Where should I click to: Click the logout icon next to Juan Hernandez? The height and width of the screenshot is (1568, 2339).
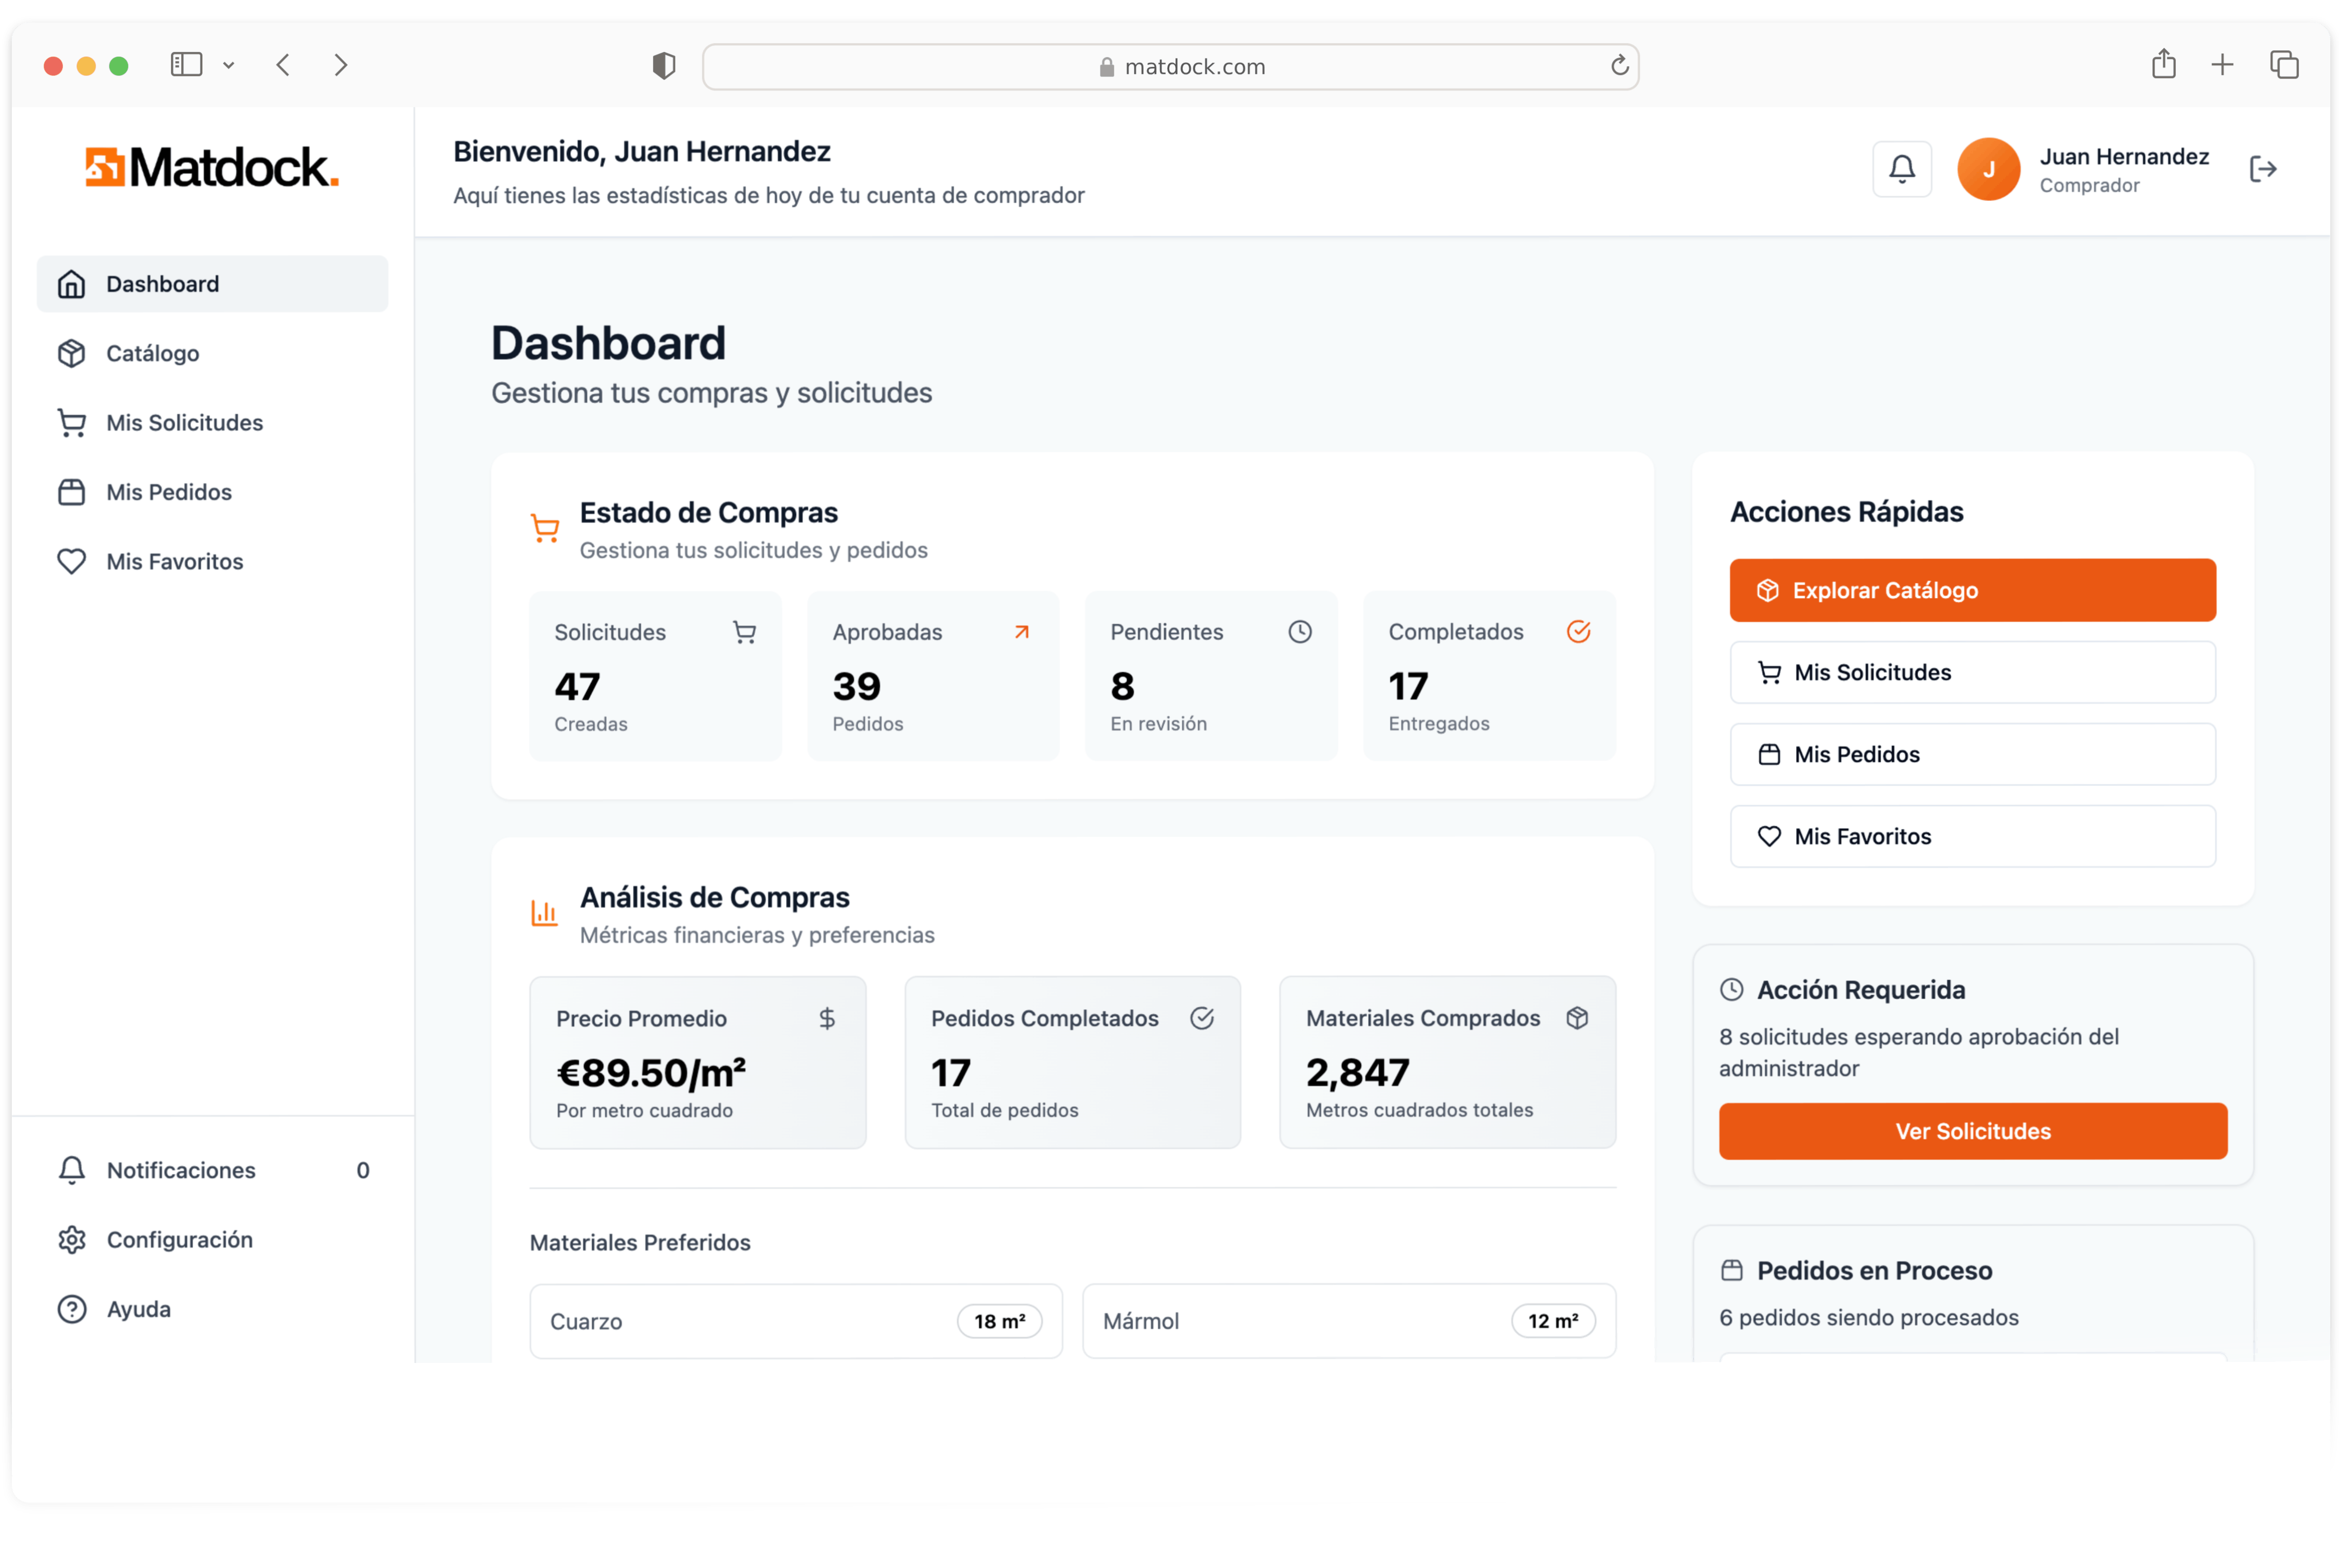(x=2263, y=169)
